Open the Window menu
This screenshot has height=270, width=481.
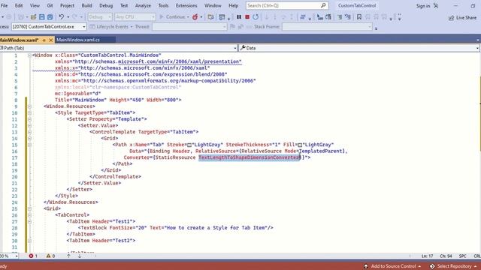coord(213,5)
